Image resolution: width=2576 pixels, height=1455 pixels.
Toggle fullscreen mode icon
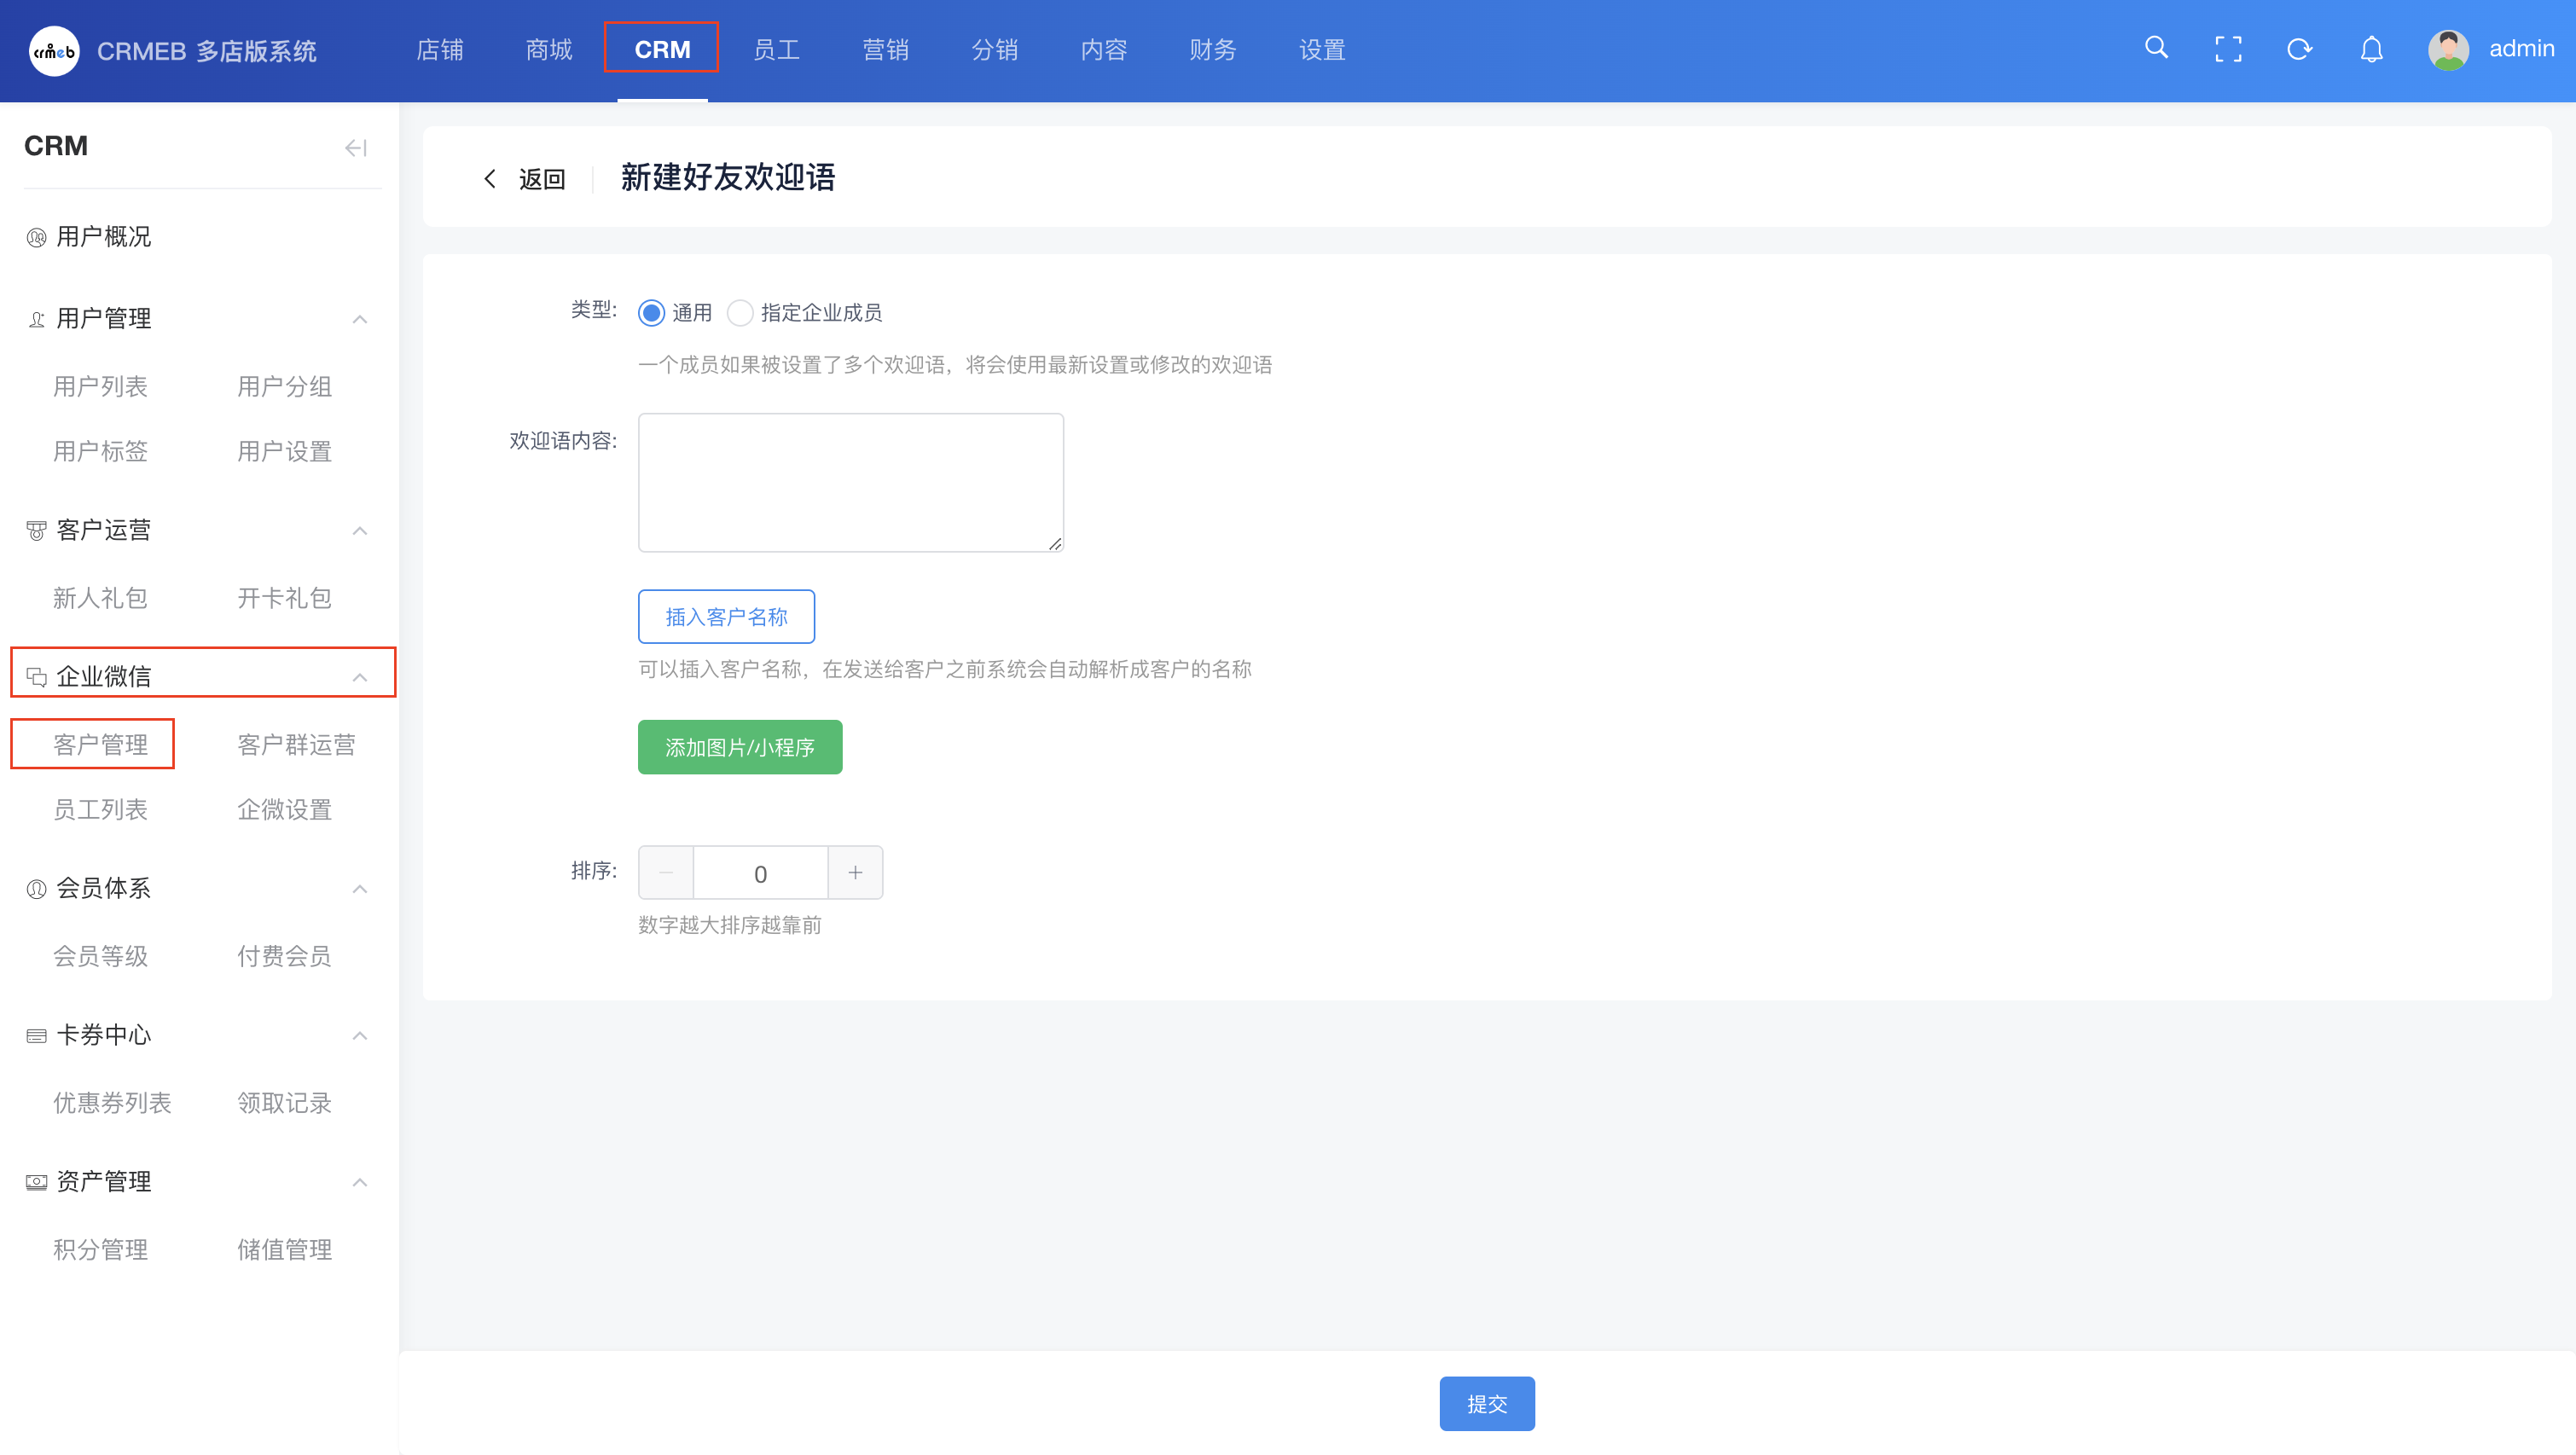click(x=2228, y=49)
